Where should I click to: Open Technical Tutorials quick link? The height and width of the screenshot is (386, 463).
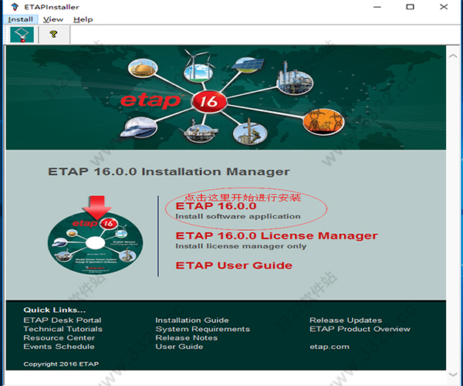[x=63, y=329]
